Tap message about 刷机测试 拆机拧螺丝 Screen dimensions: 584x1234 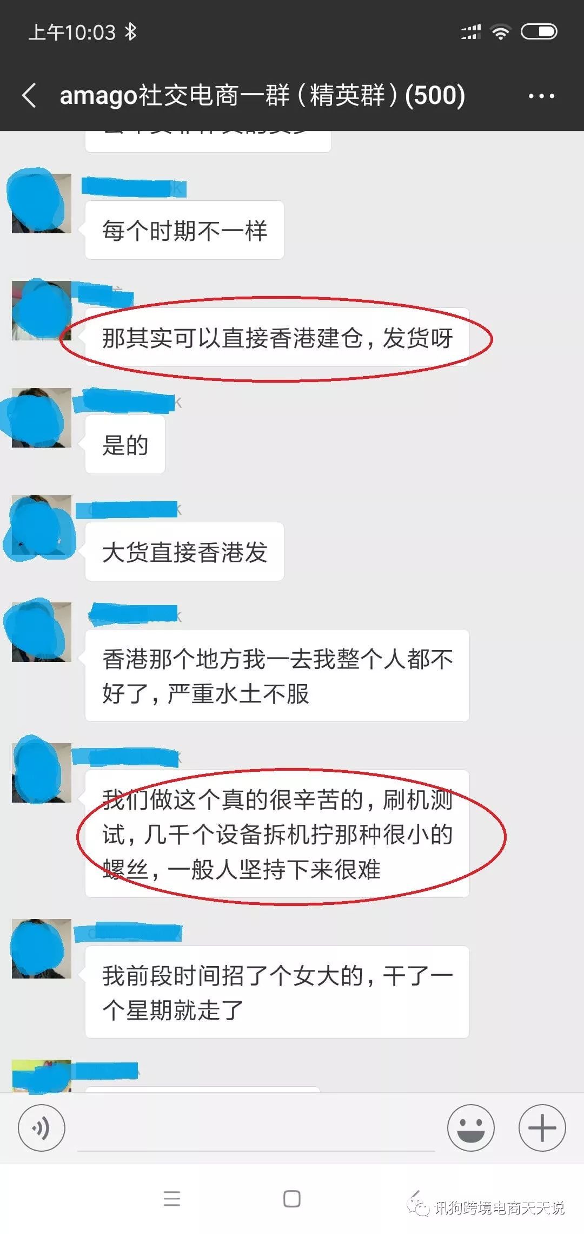coord(277,833)
